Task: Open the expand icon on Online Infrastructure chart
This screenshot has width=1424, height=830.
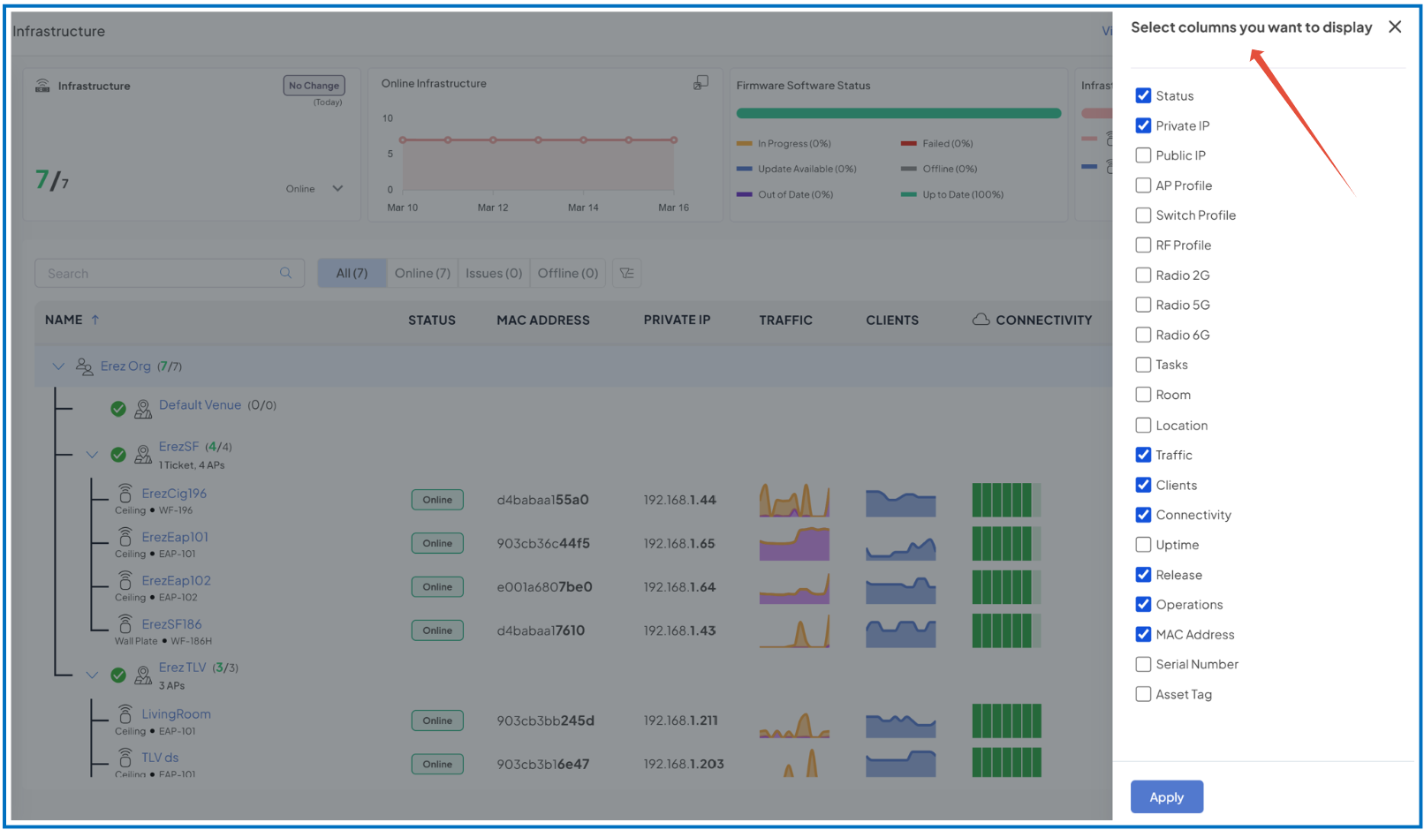Action: pyautogui.click(x=701, y=82)
